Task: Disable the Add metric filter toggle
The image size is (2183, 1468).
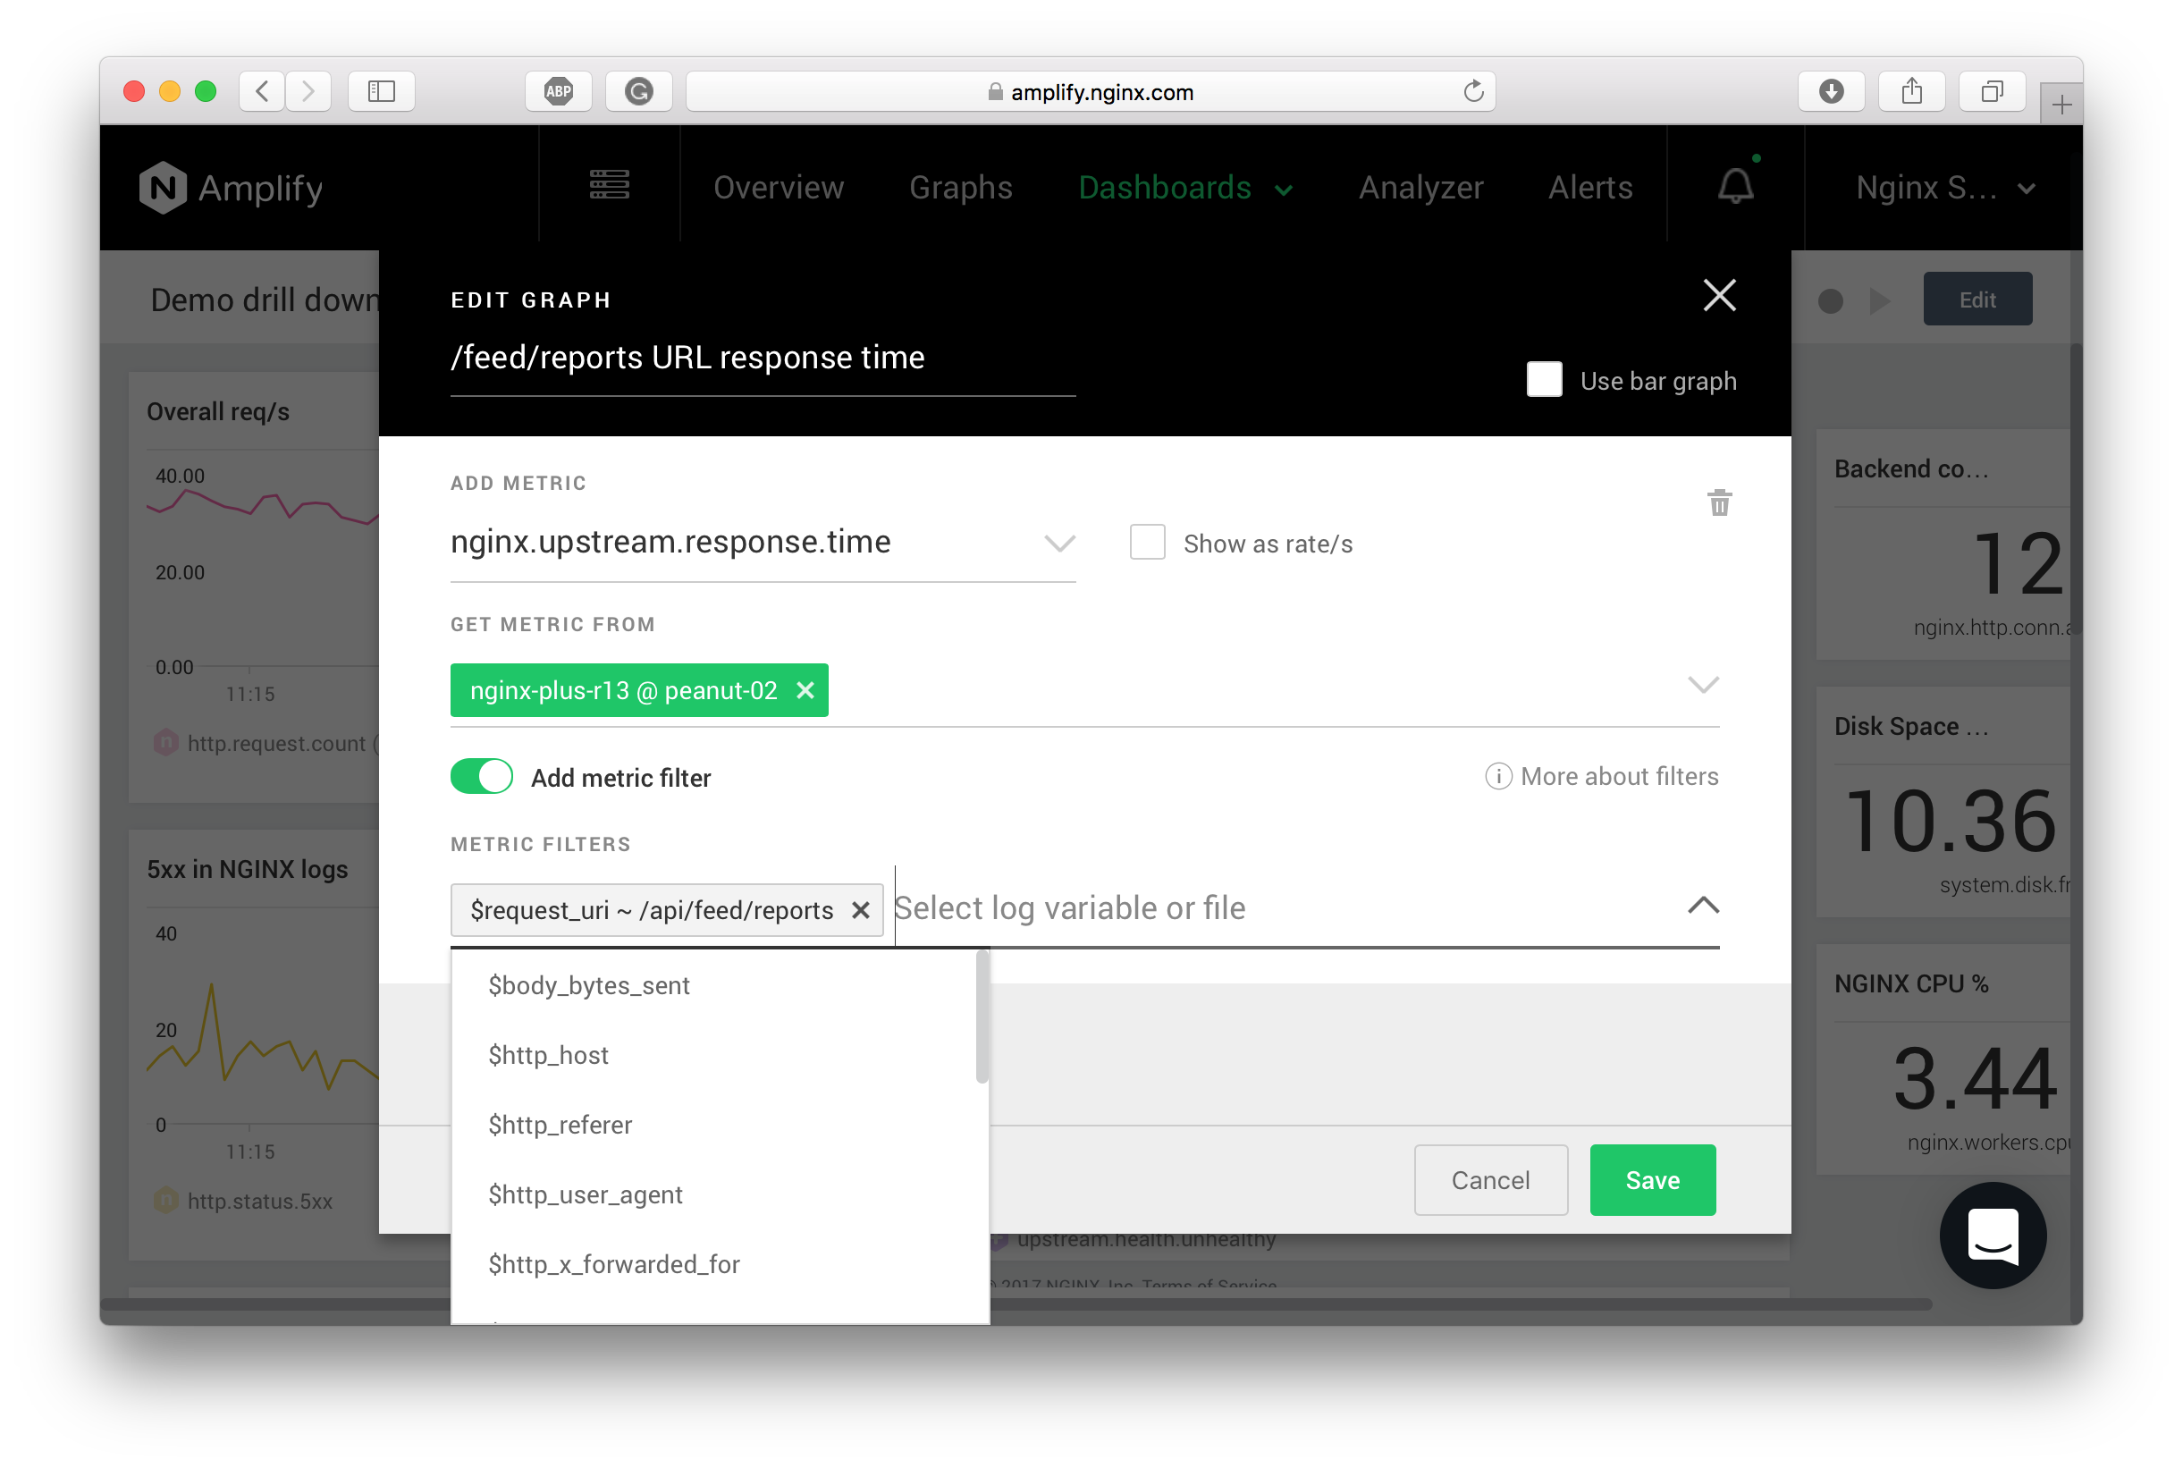Action: pyautogui.click(x=481, y=776)
